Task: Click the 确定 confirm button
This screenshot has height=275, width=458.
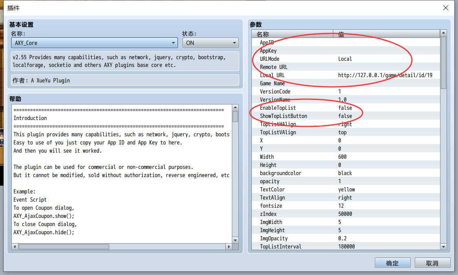Action: pos(392,263)
